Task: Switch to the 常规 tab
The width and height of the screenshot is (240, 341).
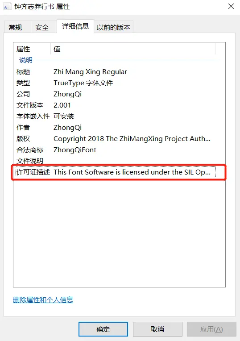Action: [x=15, y=27]
